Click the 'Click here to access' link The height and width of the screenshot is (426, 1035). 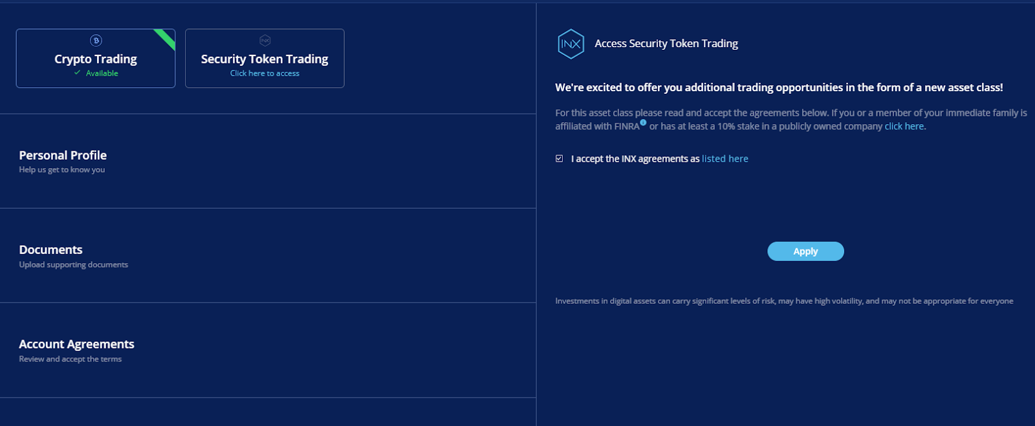(265, 73)
